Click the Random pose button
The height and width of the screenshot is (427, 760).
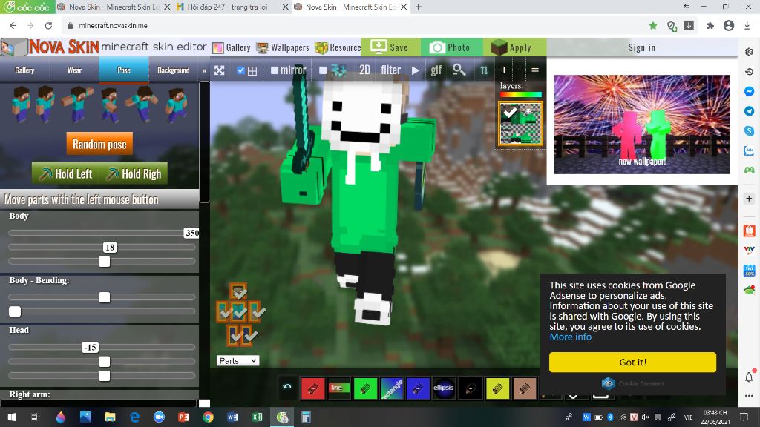(99, 144)
